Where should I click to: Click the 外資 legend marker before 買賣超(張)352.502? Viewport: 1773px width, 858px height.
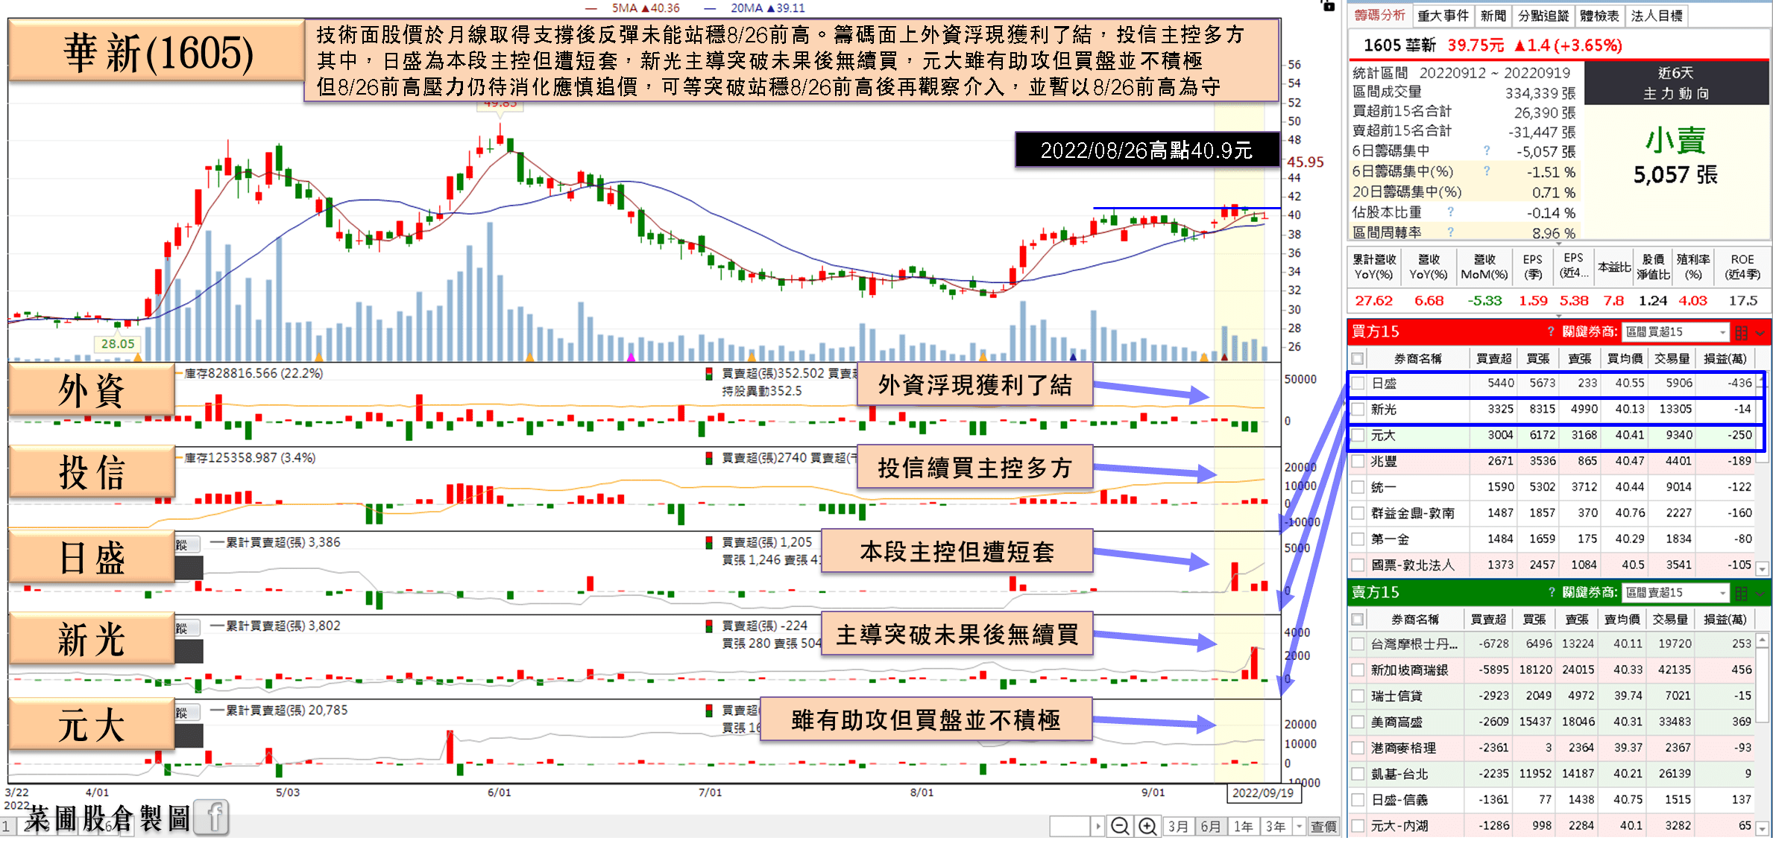(x=709, y=374)
